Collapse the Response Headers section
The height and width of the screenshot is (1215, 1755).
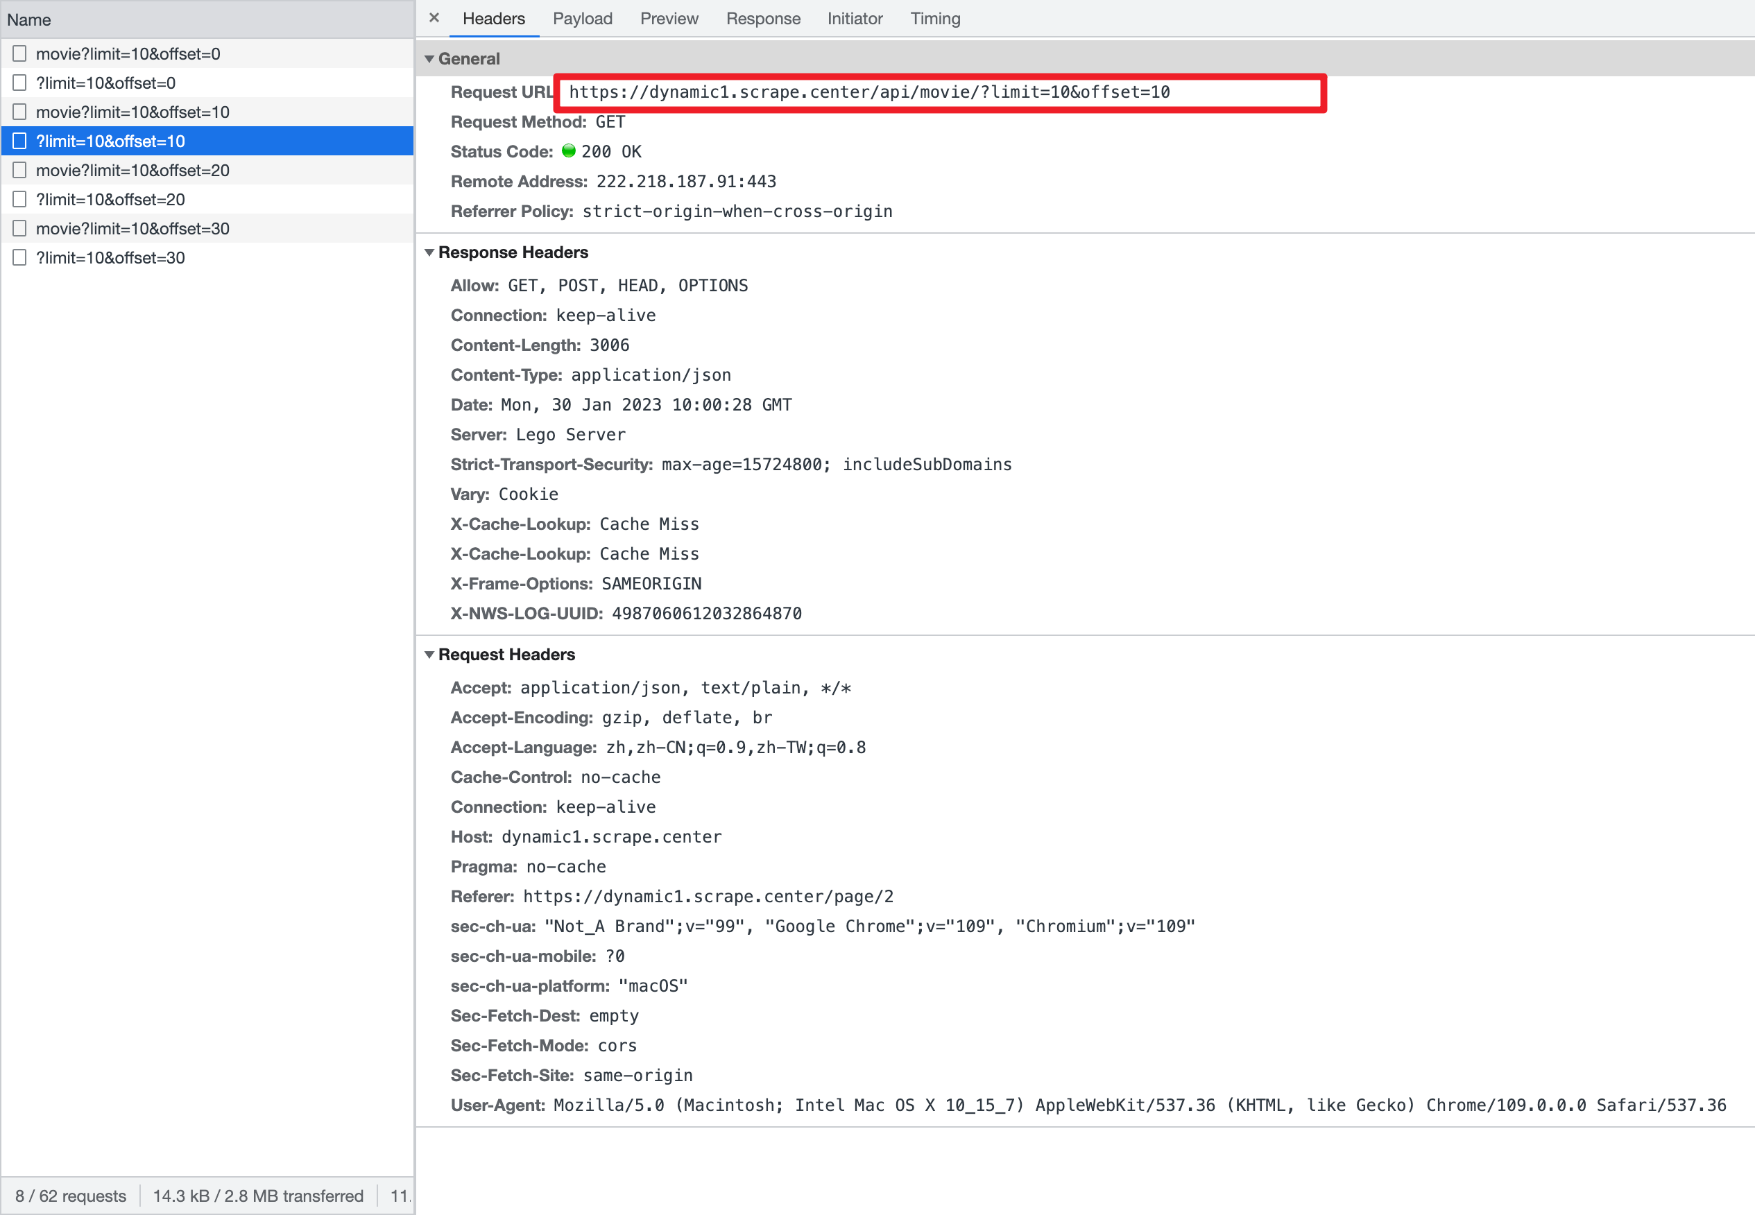click(429, 252)
